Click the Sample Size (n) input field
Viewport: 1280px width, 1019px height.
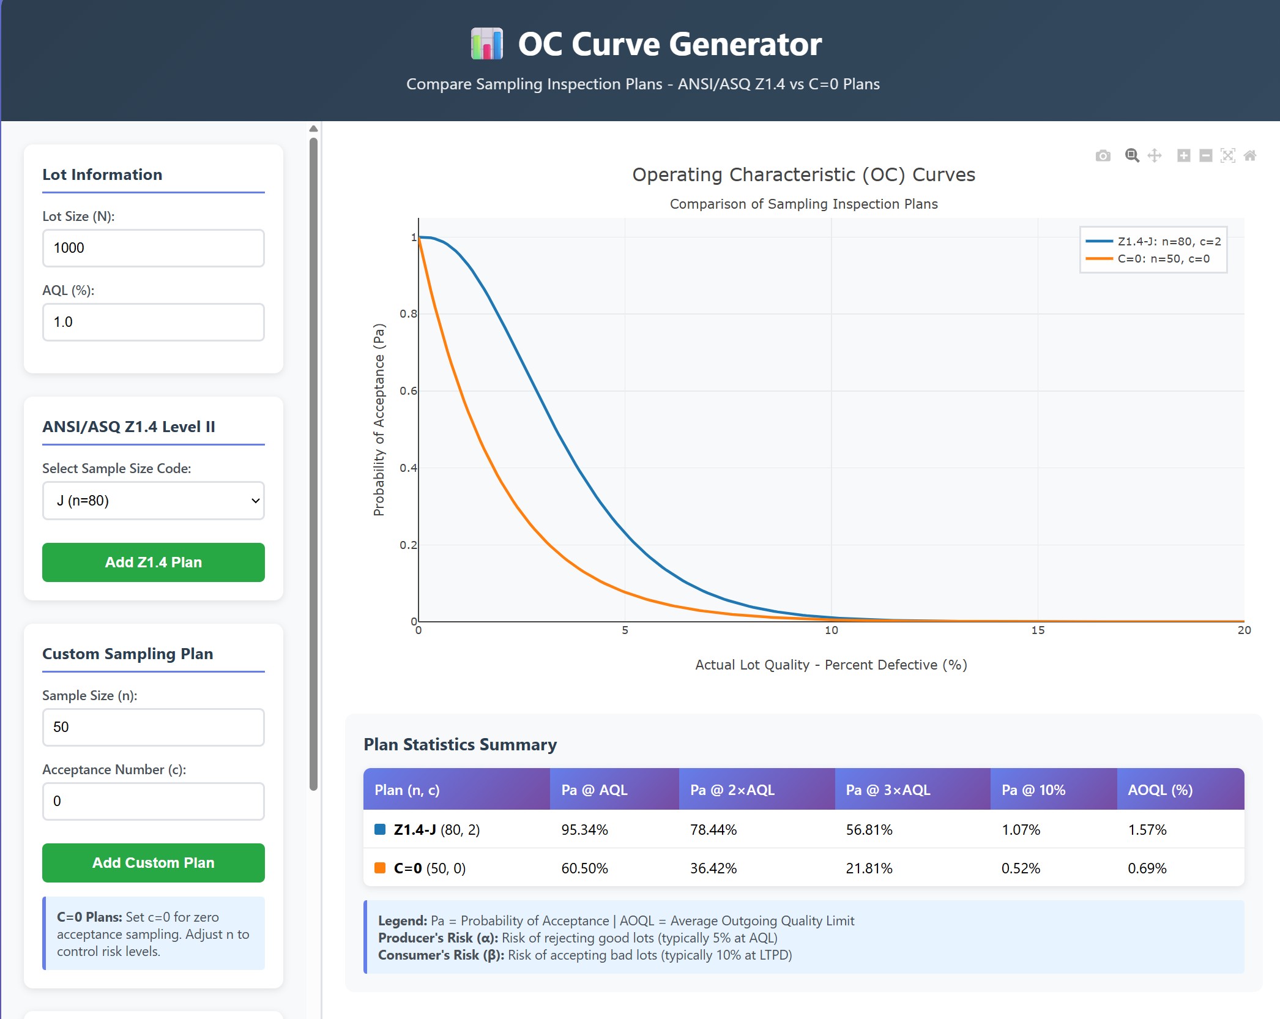coord(153,727)
